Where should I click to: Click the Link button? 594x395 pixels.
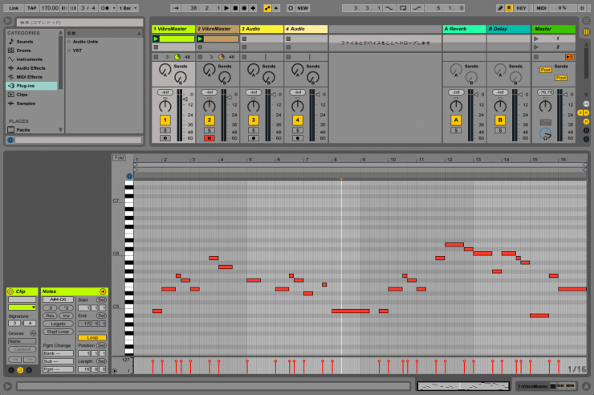pyautogui.click(x=14, y=8)
